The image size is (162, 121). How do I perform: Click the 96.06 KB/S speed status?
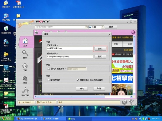[x=26, y=102]
